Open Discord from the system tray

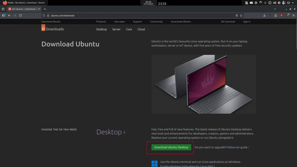pyautogui.click(x=251, y=3)
